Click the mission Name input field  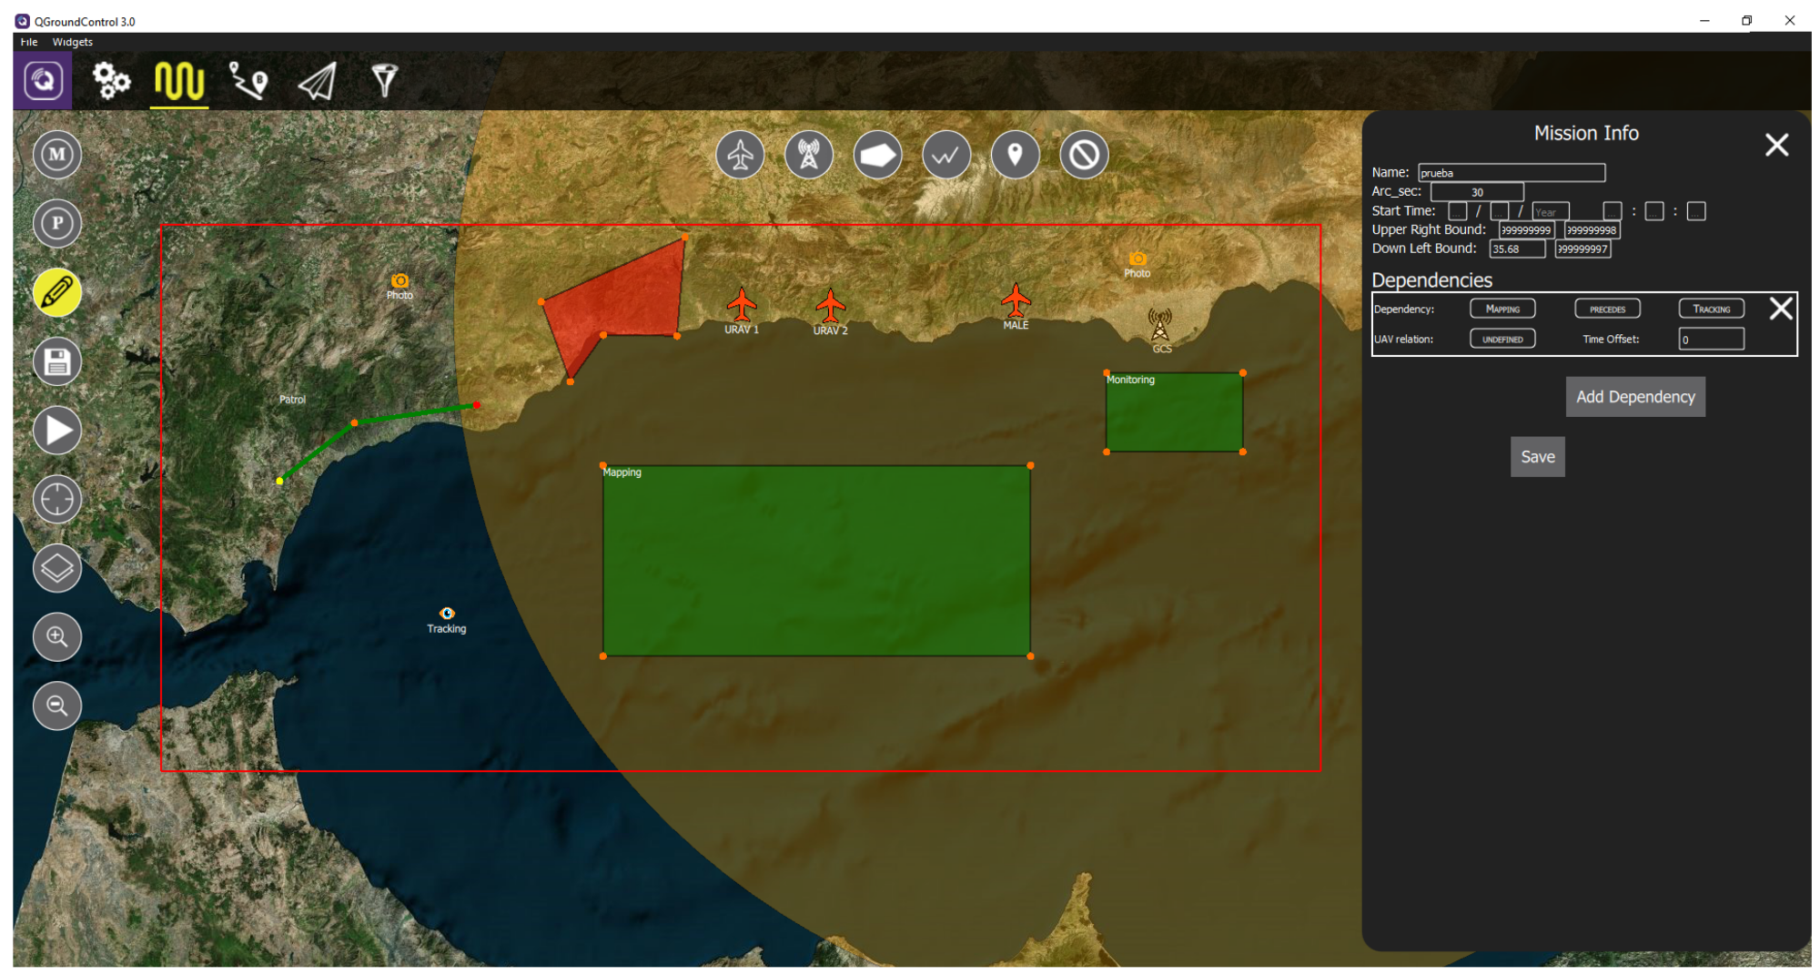pyautogui.click(x=1511, y=173)
